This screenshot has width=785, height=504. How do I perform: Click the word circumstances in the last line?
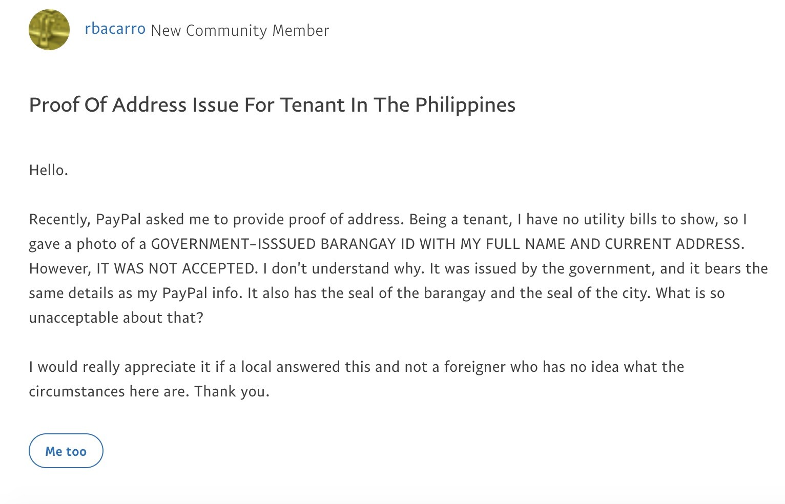[76, 391]
